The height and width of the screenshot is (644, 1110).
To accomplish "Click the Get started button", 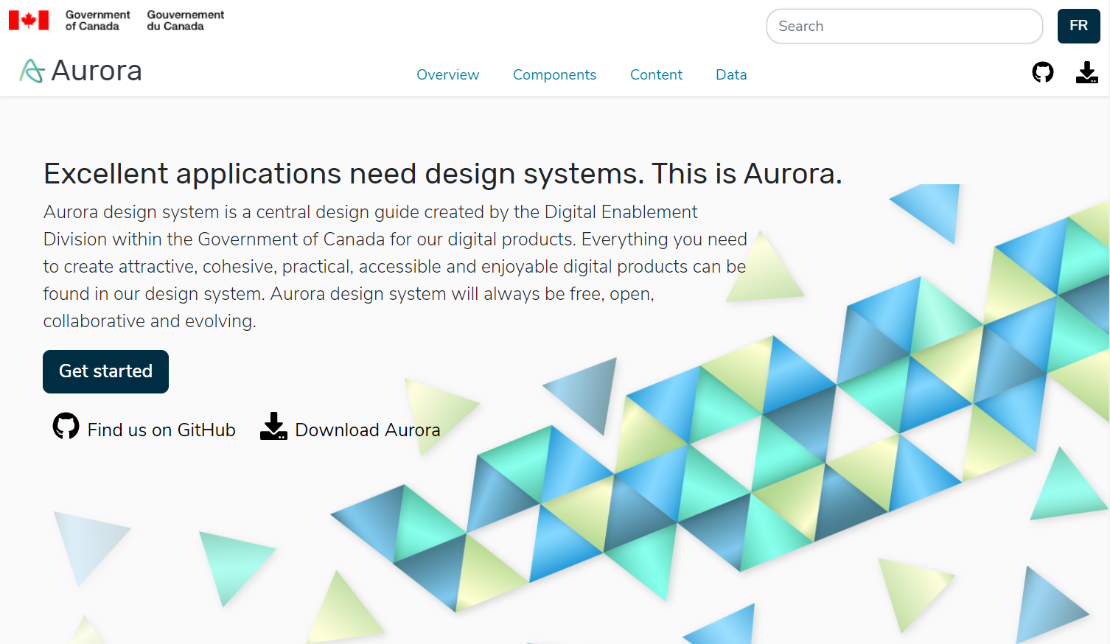I will point(105,371).
